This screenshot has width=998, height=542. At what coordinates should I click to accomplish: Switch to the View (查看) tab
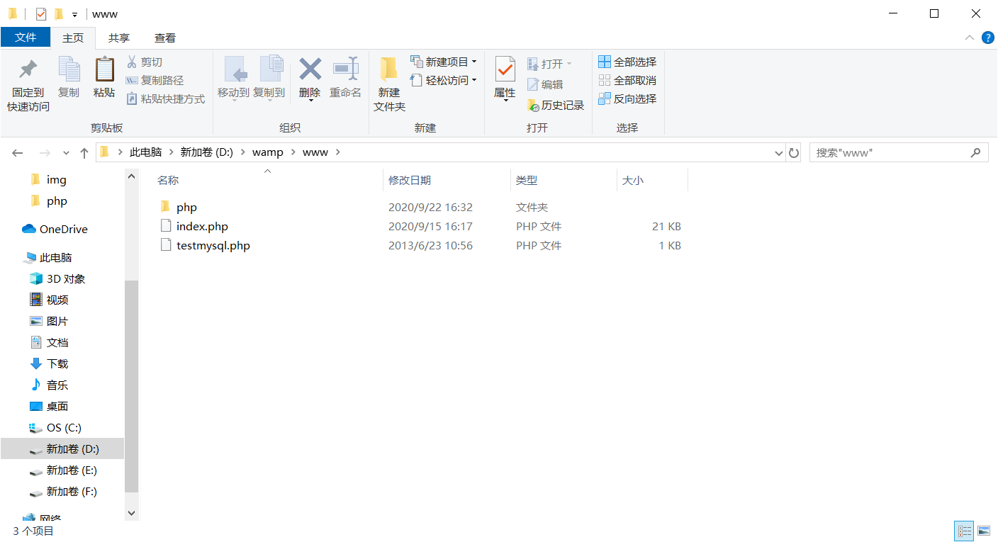(165, 38)
